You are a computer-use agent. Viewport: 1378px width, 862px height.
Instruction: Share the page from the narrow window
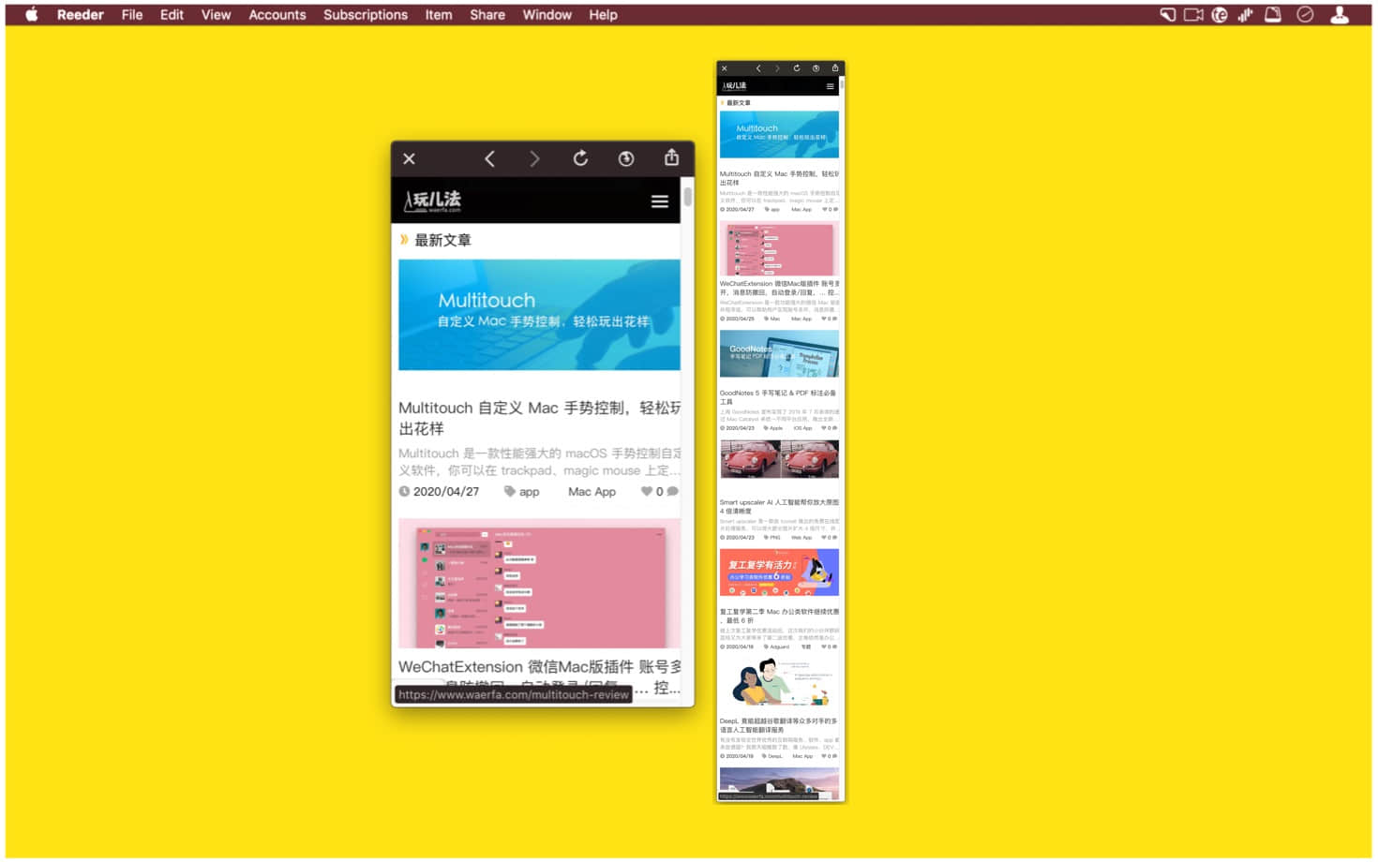coord(835,67)
